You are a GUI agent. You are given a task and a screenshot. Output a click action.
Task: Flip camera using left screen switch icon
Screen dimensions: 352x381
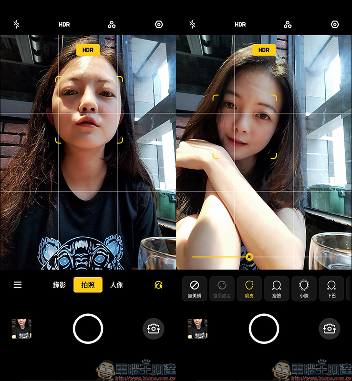pyautogui.click(x=154, y=329)
